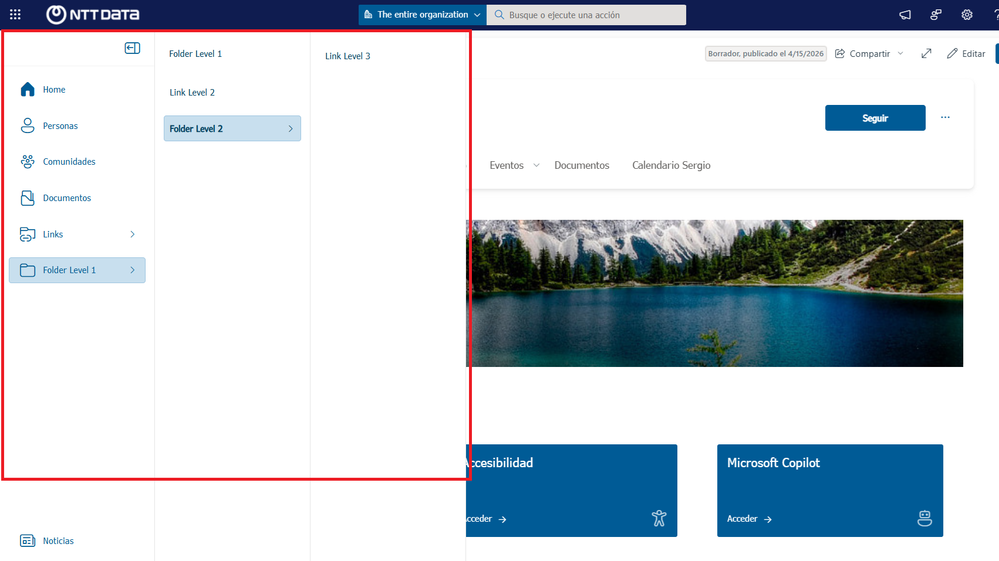Expand the Links chevron
Viewport: 999px width, 561px height.
133,234
